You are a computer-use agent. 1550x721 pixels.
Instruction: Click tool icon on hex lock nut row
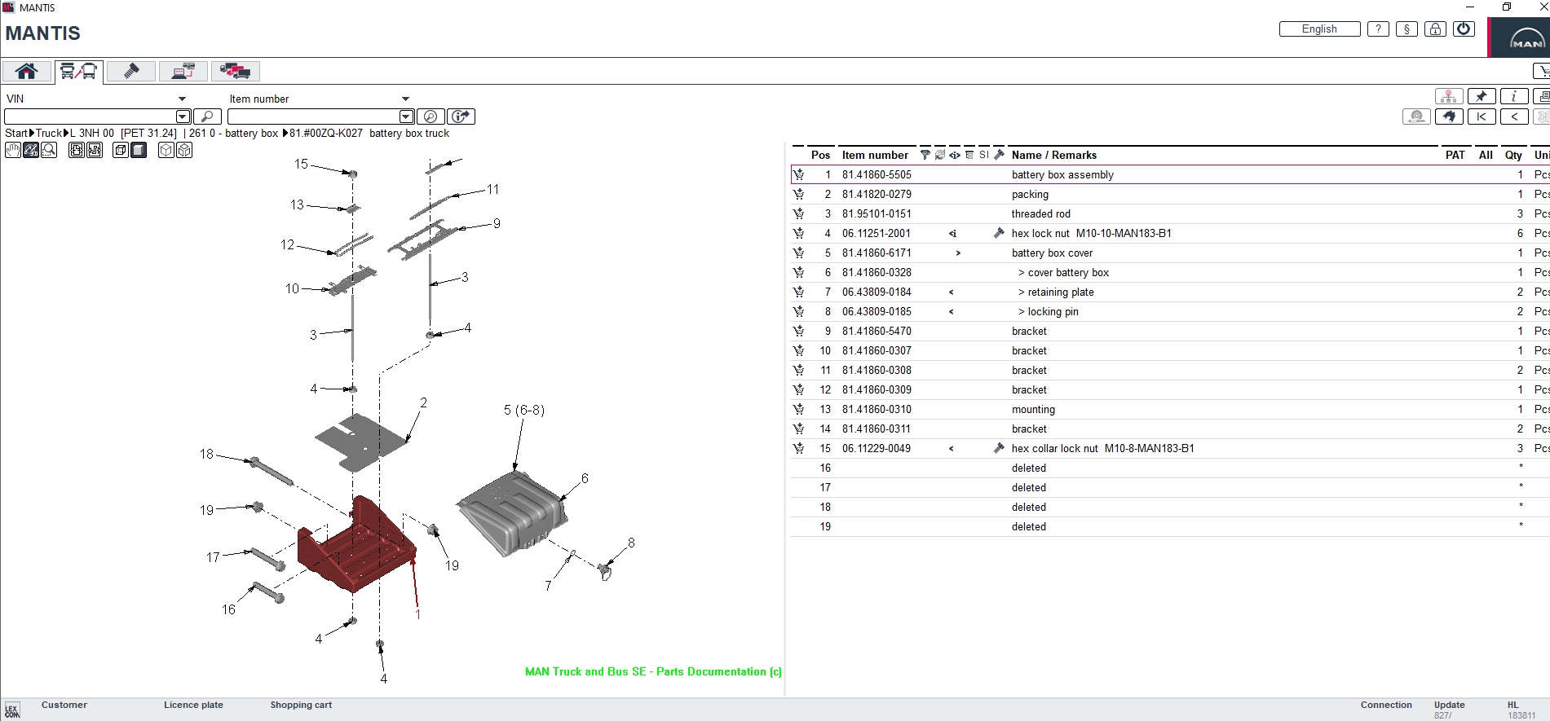point(999,233)
